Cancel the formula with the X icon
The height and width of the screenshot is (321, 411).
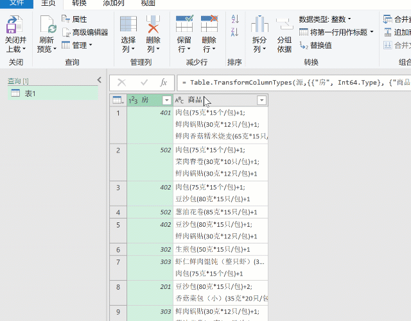tap(121, 83)
